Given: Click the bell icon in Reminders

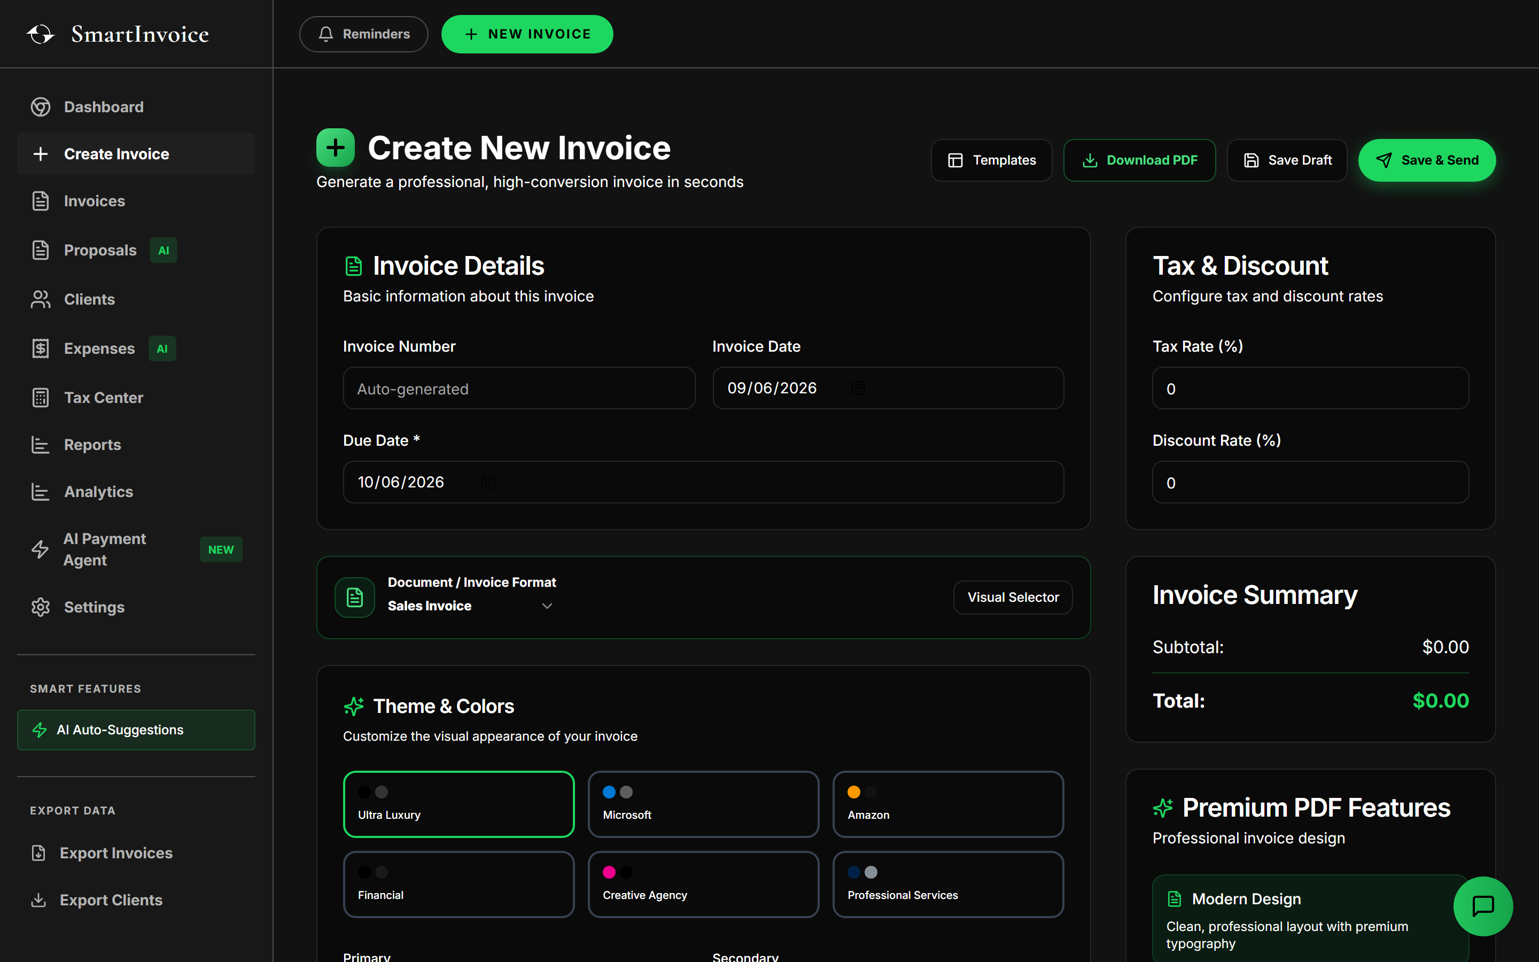Looking at the screenshot, I should [325, 34].
